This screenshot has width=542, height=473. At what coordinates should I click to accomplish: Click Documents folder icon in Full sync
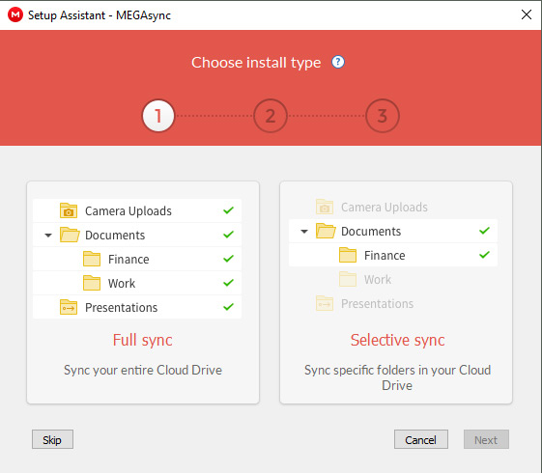70,235
